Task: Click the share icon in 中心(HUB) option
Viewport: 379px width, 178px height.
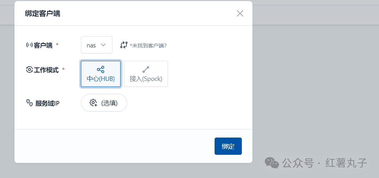Action: click(100, 70)
